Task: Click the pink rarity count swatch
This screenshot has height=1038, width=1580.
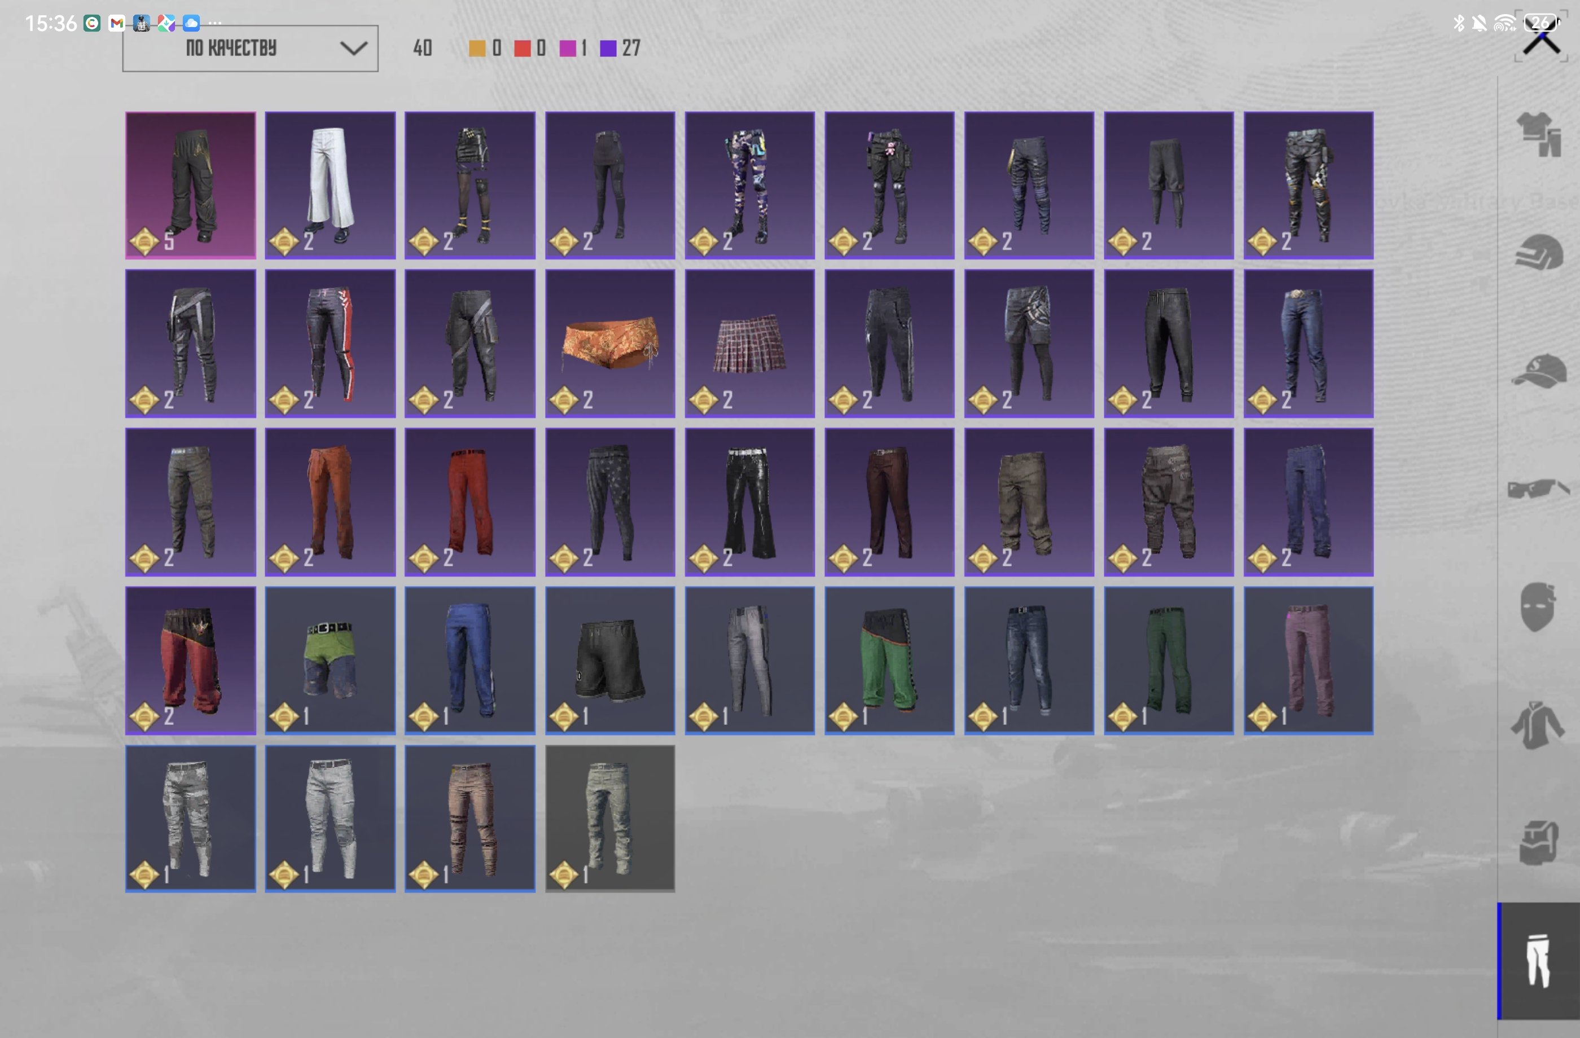Action: [x=568, y=49]
